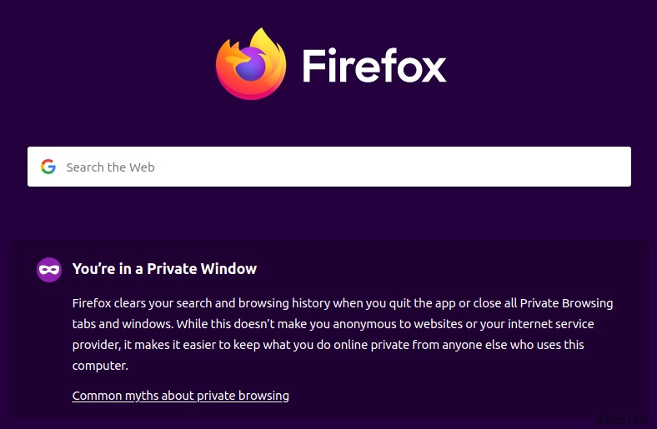Click the line beginning "tabs and windows"
Screen dimensions: 657x429
pos(334,324)
